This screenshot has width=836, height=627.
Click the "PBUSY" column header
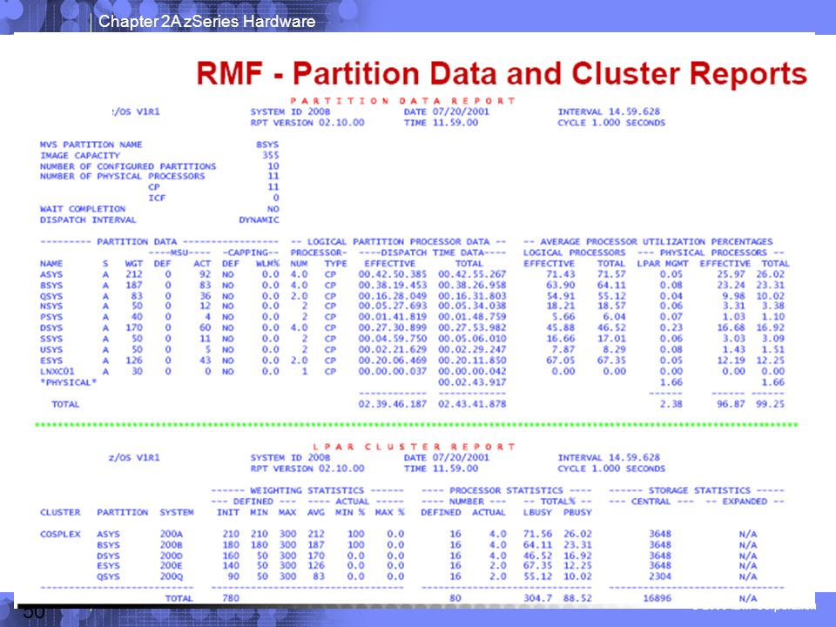577,512
